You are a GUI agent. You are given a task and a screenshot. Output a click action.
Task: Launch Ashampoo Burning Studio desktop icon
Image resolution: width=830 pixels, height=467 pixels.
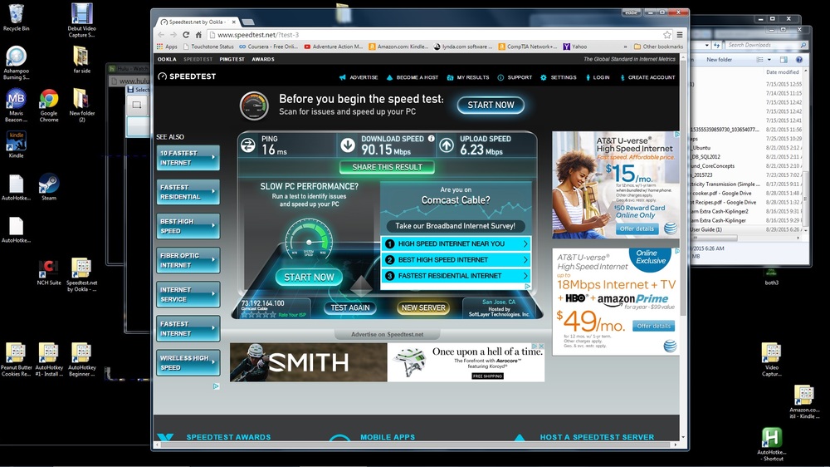[x=16, y=62]
